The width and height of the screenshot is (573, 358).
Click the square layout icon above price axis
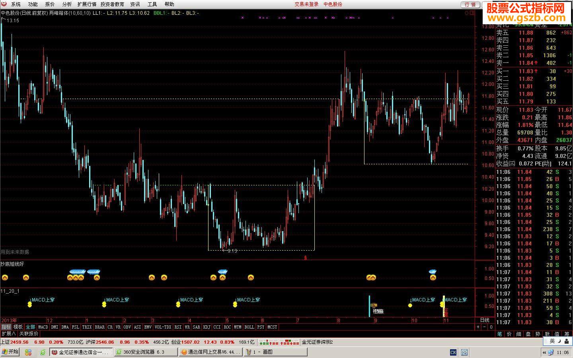pyautogui.click(x=472, y=13)
